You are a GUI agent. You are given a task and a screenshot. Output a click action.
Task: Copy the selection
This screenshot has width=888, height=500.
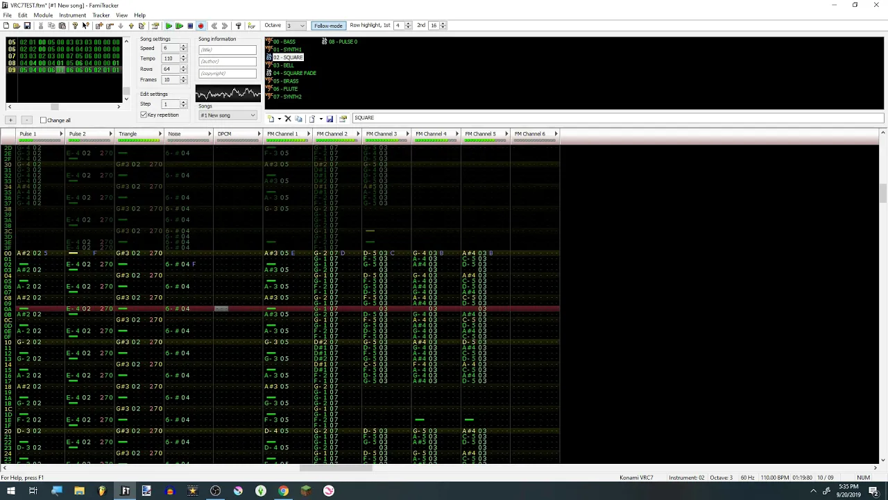click(51, 26)
